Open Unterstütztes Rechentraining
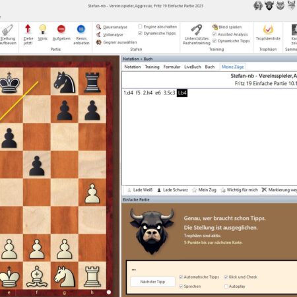The width and height of the screenshot is (297, 297). click(x=197, y=34)
